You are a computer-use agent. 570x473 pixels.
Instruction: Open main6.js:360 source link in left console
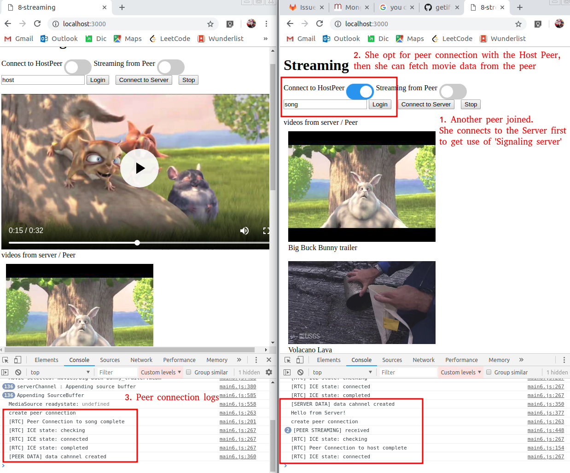(238, 456)
